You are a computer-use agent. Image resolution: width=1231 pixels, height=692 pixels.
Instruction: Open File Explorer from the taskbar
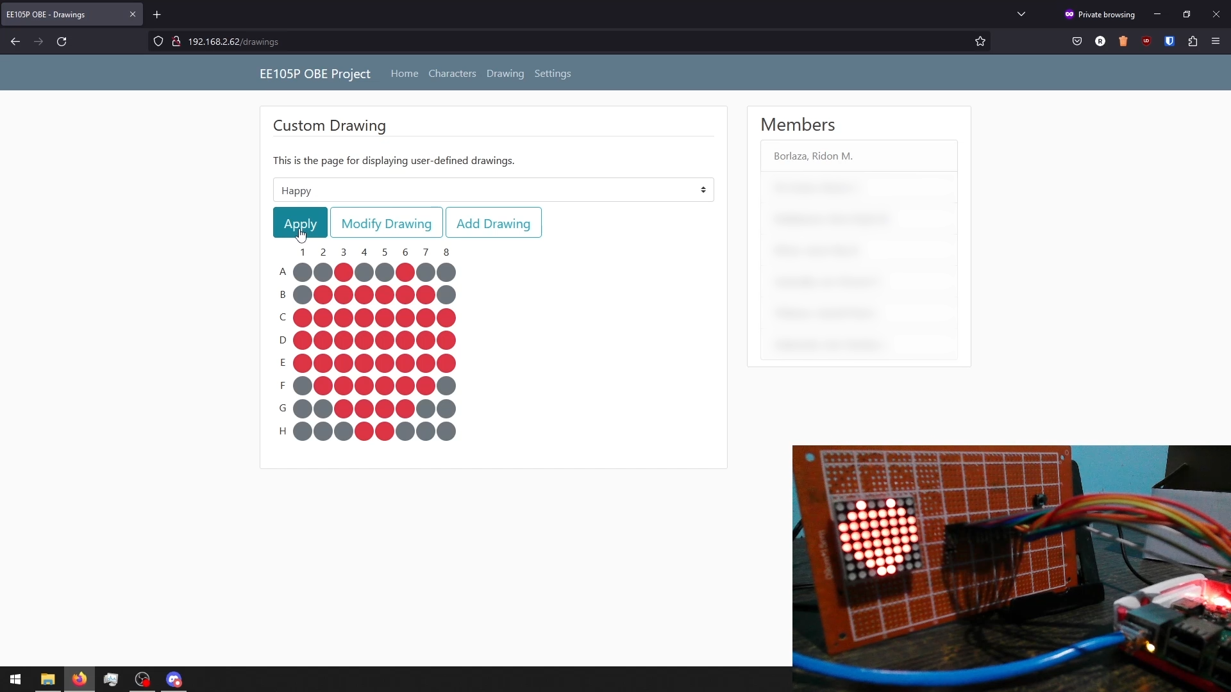click(x=47, y=679)
